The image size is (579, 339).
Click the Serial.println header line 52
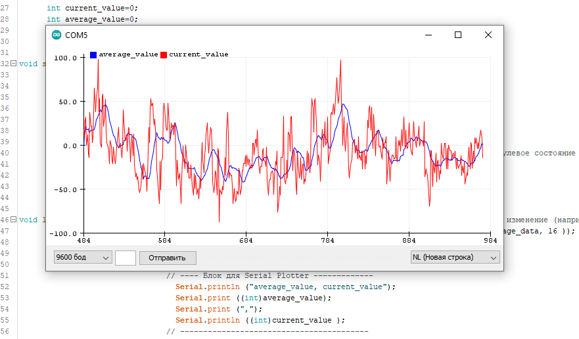(285, 287)
